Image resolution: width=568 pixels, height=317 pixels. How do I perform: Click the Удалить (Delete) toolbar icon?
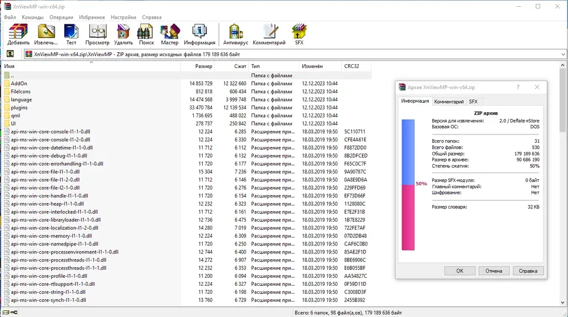pyautogui.click(x=123, y=32)
